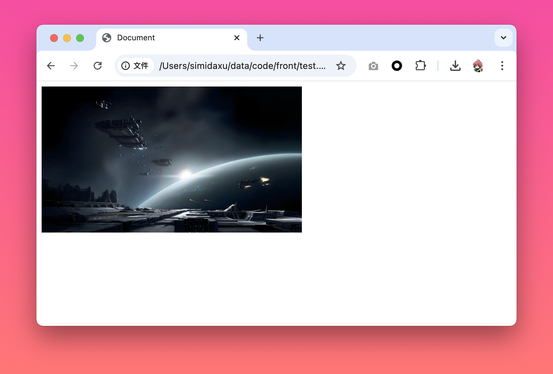Open a new tab with plus button
Viewport: 553px width, 374px height.
260,38
